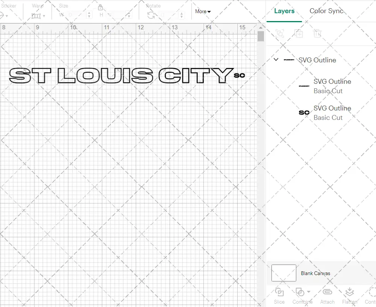376x307 pixels.
Task: Click the Contour tool icon
Action: 371,292
